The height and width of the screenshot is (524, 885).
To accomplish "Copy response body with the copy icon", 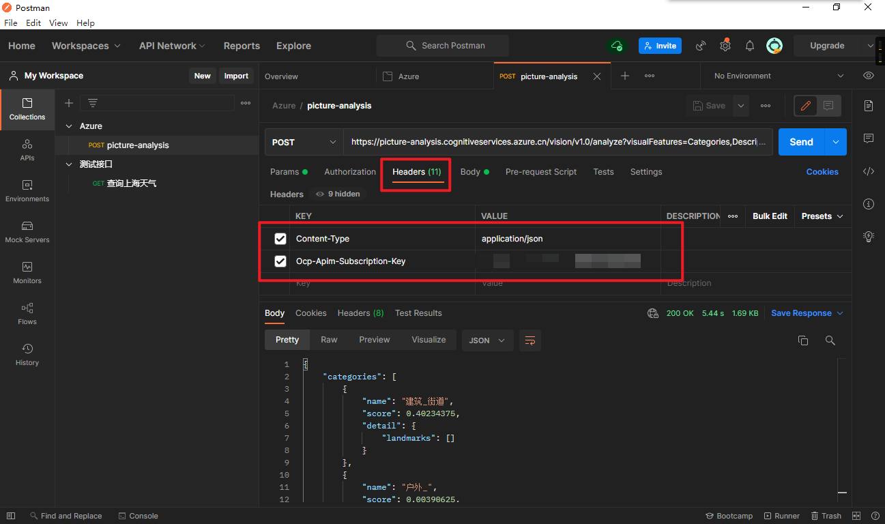I will click(803, 340).
